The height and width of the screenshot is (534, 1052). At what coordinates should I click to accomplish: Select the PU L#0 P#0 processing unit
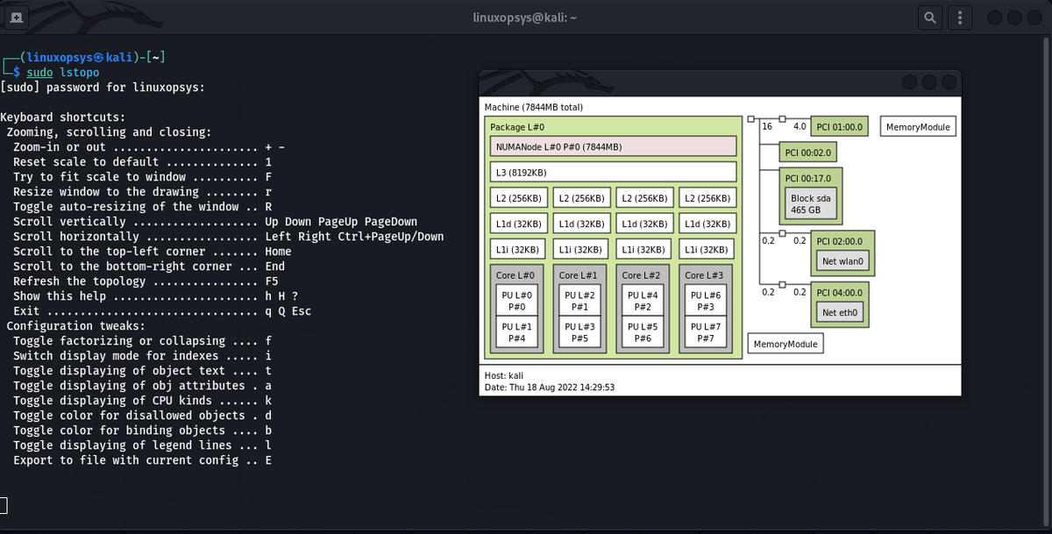tap(516, 301)
